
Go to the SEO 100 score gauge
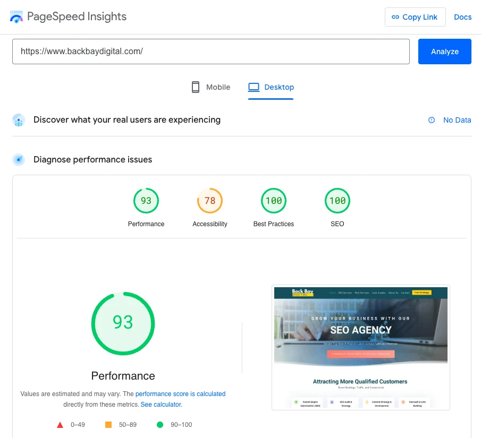click(x=337, y=201)
